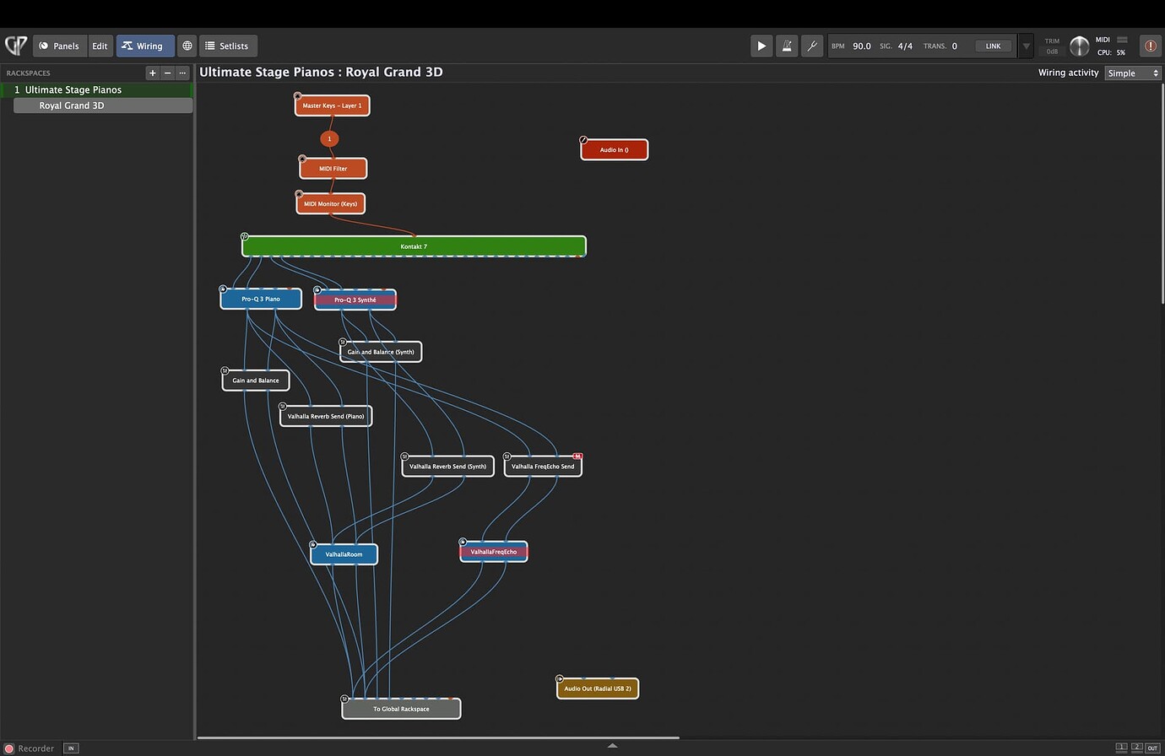Screen dimensions: 1165x756
Task: Click the corner icon on Kontakt 7 block
Action: click(245, 237)
